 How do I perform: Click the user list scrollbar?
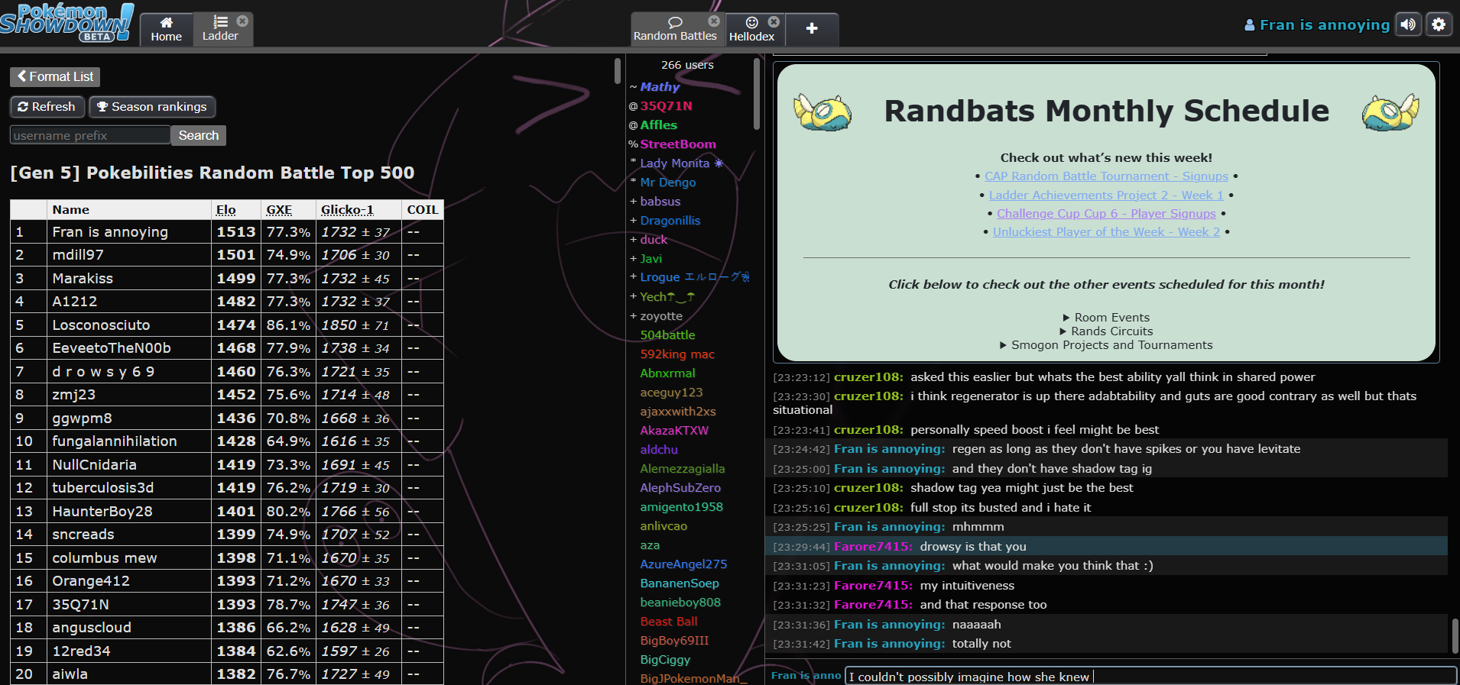click(757, 95)
